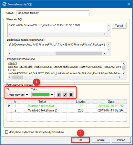Image resolution: width=133 pixels, height=145 pixels.
Task: Click the Data column header
Action: click(111, 101)
